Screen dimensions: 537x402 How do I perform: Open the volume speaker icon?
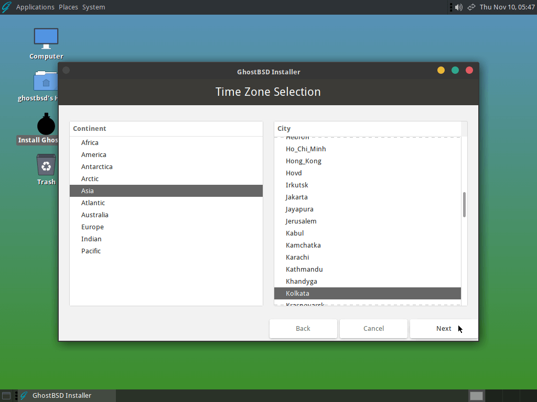pyautogui.click(x=458, y=7)
